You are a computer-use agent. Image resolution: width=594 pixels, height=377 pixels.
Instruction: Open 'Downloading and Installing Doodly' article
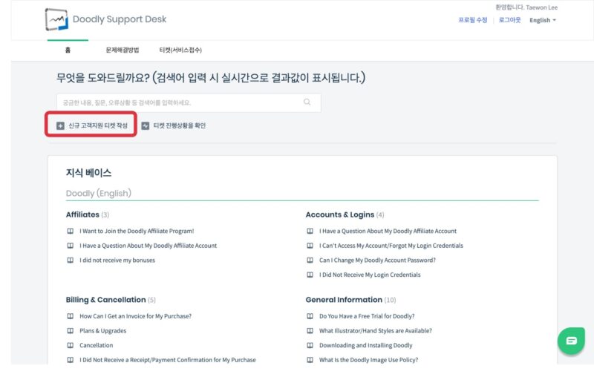tap(365, 345)
